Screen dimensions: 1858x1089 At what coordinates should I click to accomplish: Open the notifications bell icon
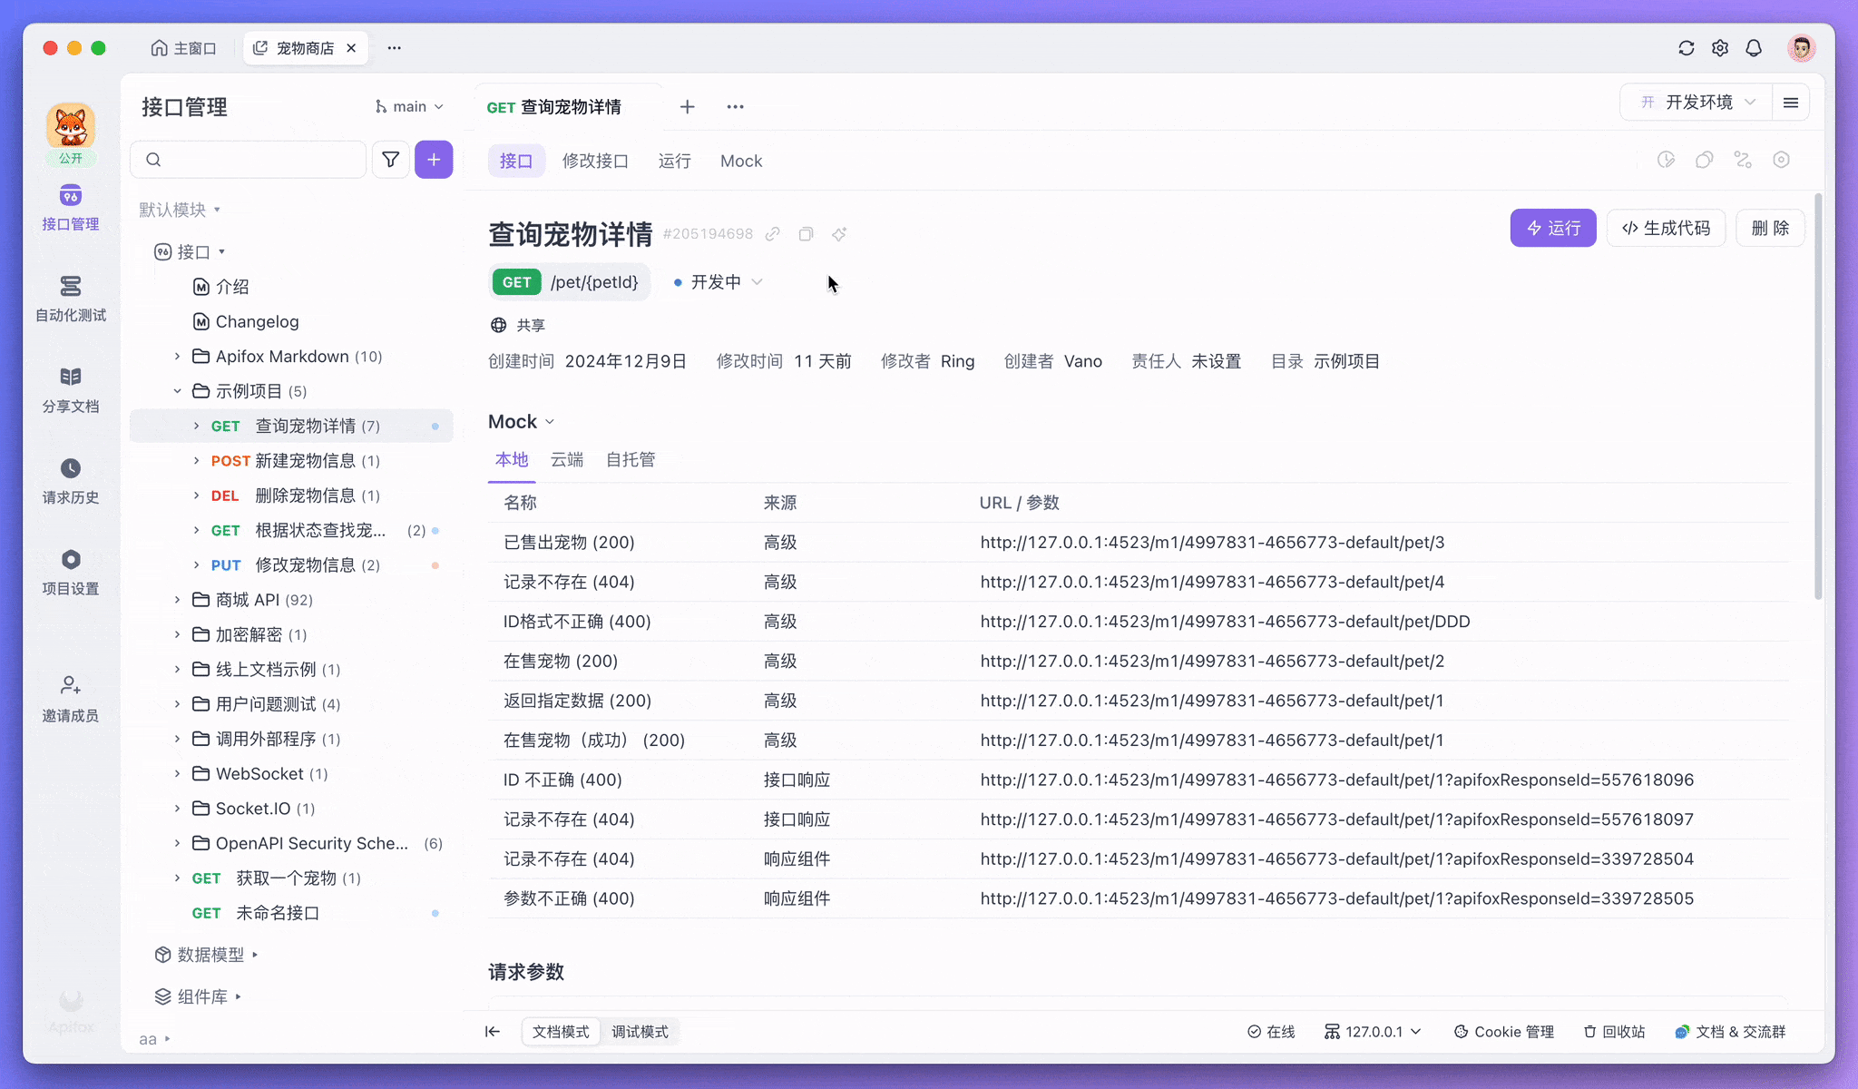[1753, 48]
